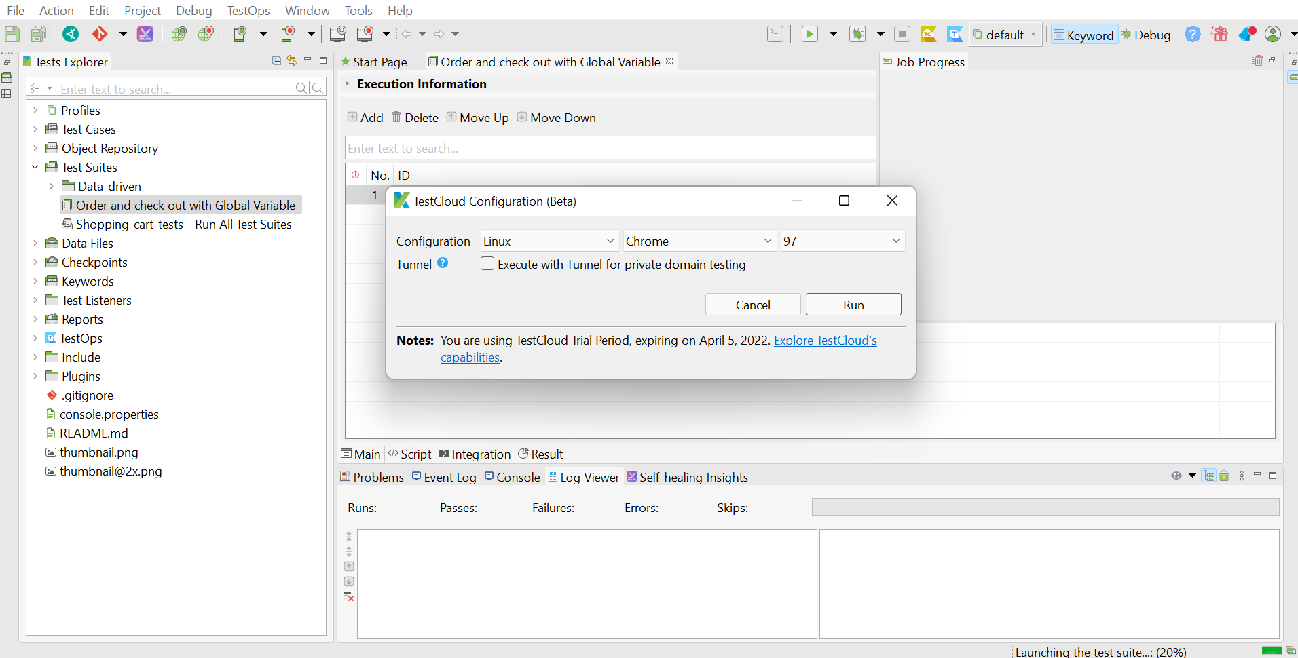Click Job Progress remove-all trash icon
Screen dimensions: 1298x658
tap(1257, 60)
